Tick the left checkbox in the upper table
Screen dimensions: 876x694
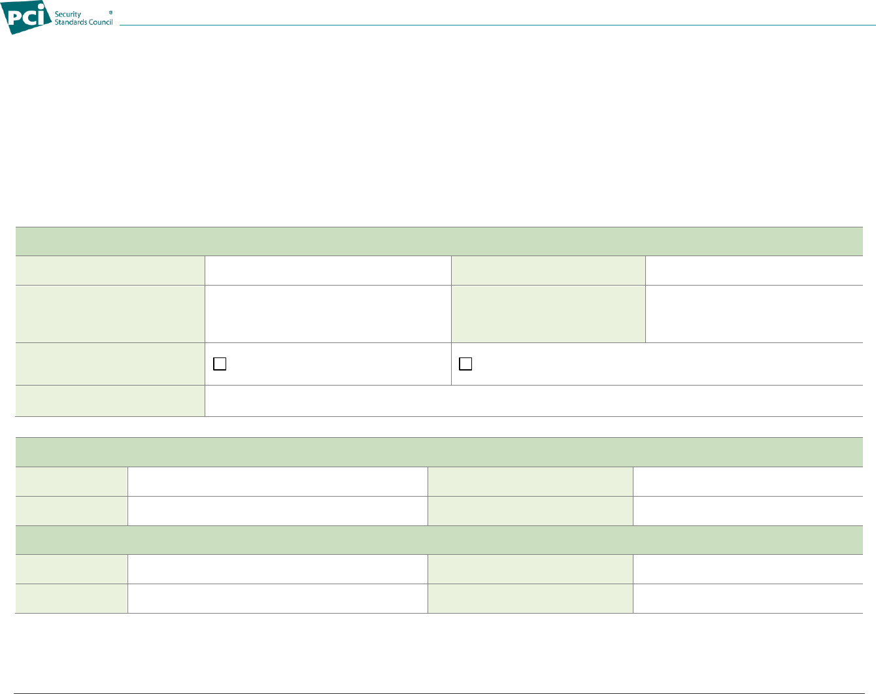coord(220,365)
